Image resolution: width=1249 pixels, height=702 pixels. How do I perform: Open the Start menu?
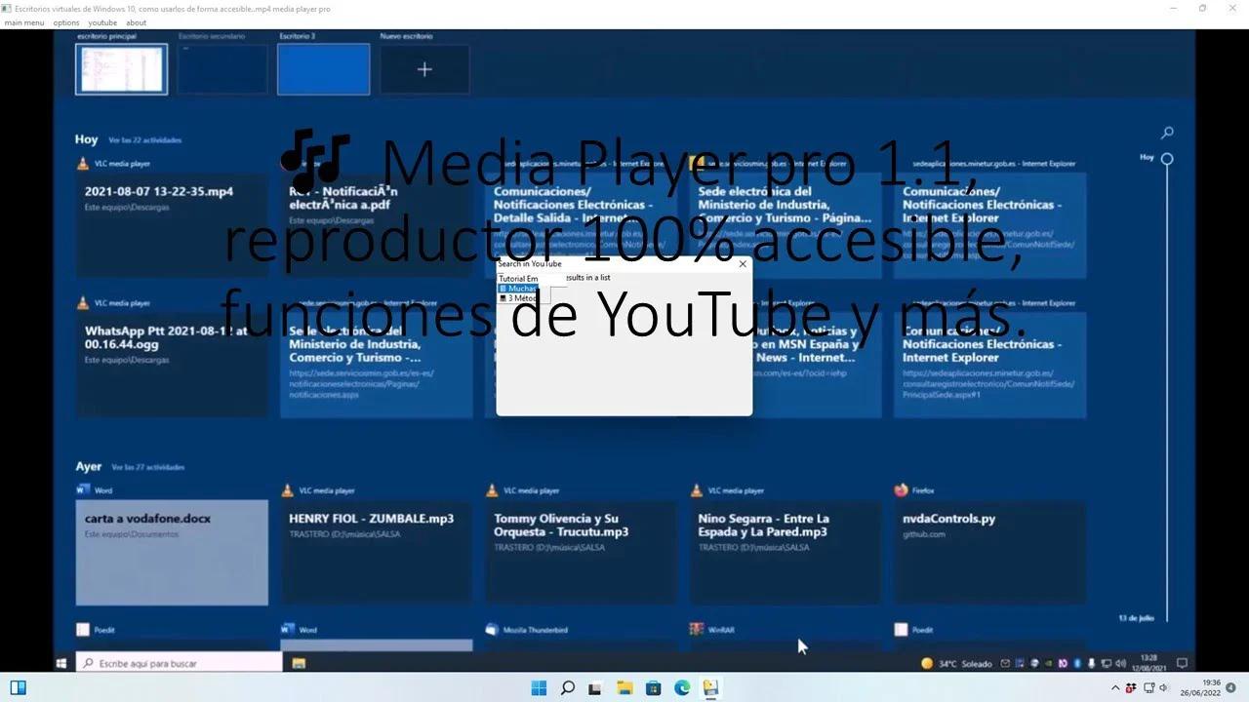[x=538, y=688]
